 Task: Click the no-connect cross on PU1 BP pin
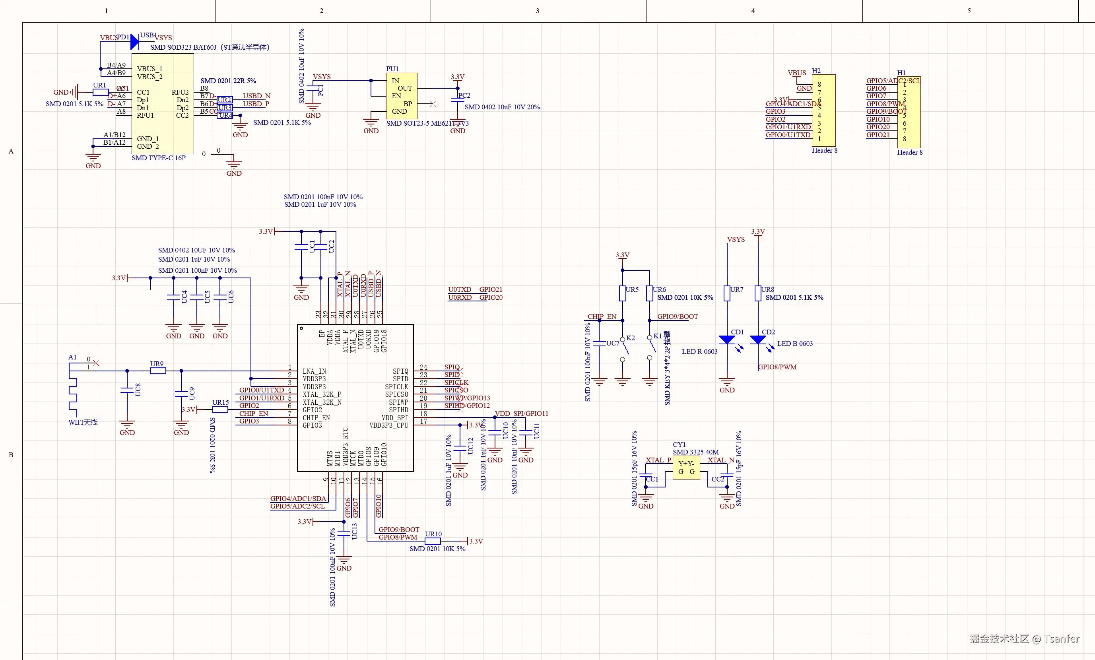pyautogui.click(x=433, y=104)
